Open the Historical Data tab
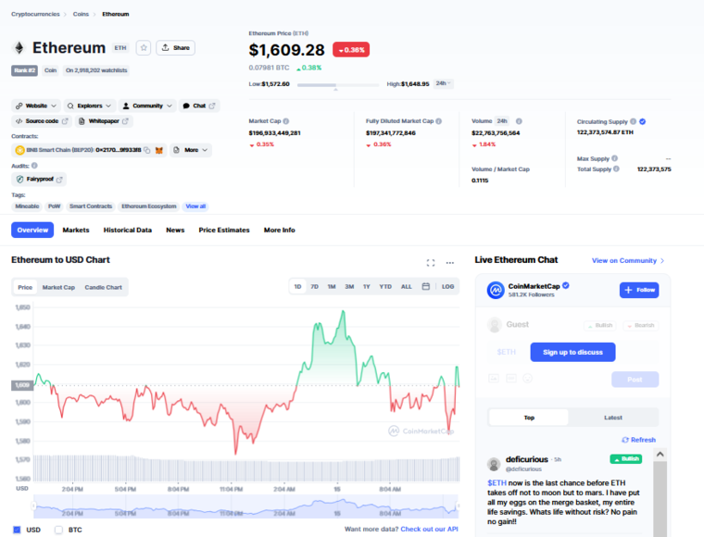 pyautogui.click(x=128, y=231)
